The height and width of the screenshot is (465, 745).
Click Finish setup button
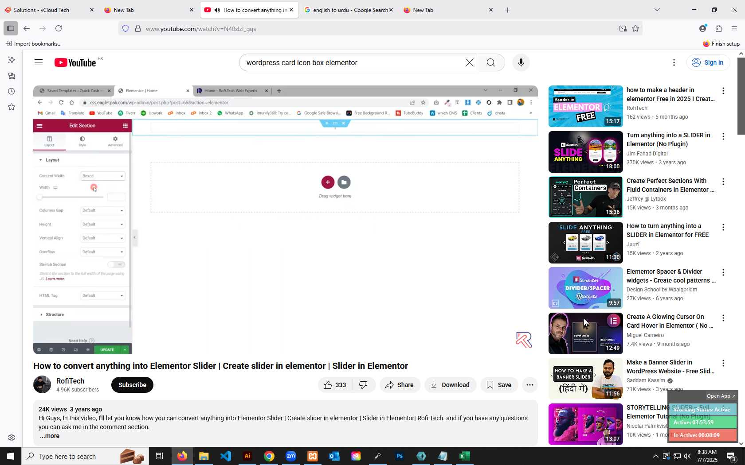721,43
